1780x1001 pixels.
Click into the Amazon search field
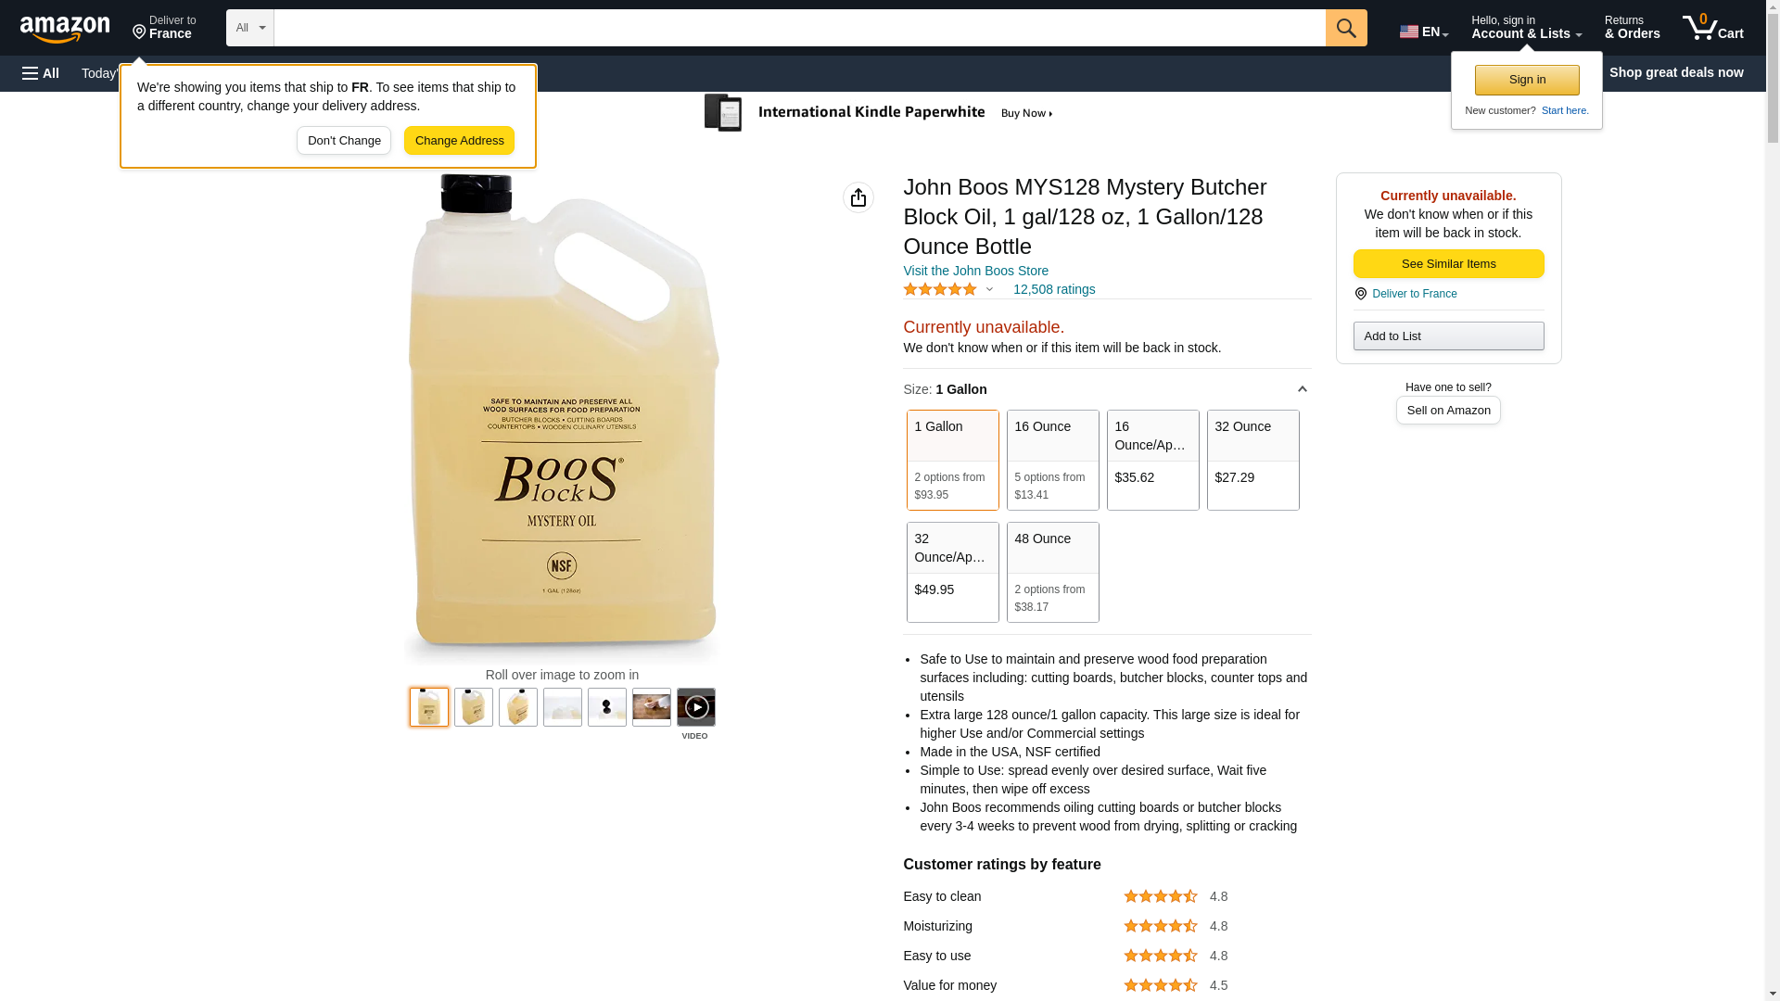pyautogui.click(x=800, y=28)
